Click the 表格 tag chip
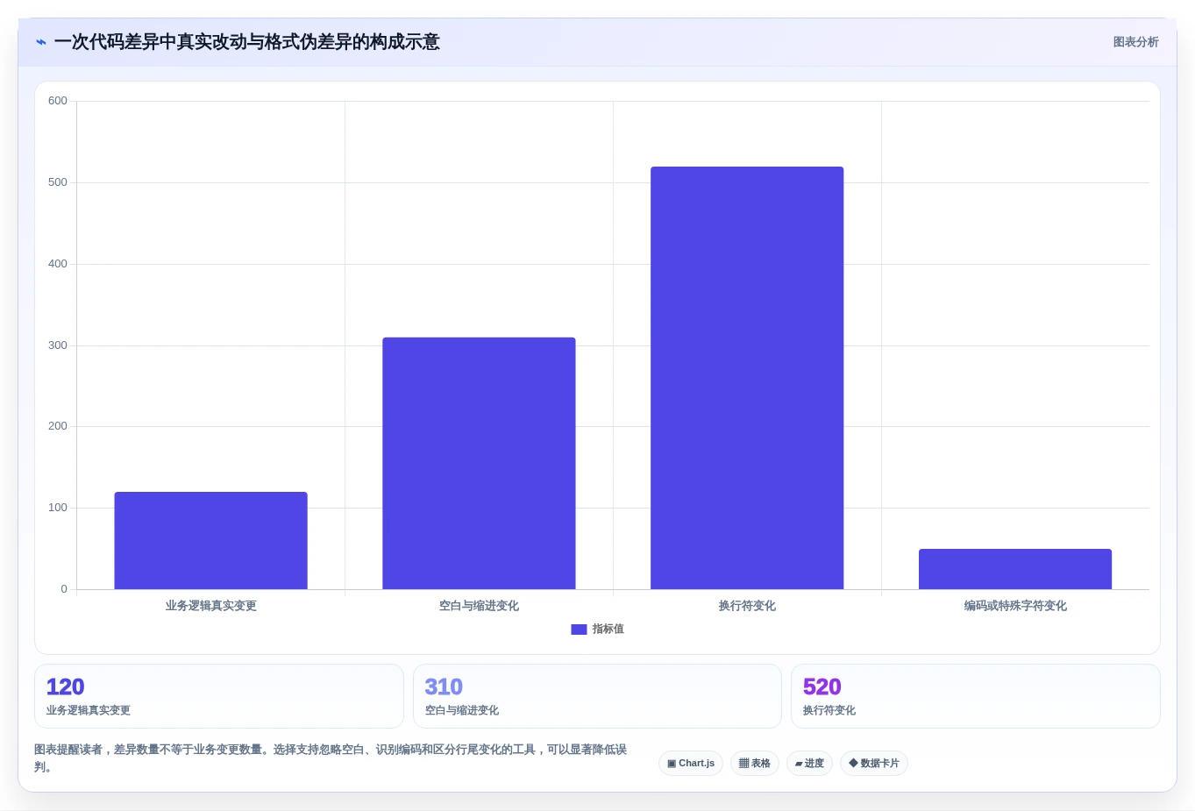The image size is (1195, 811). 755,764
